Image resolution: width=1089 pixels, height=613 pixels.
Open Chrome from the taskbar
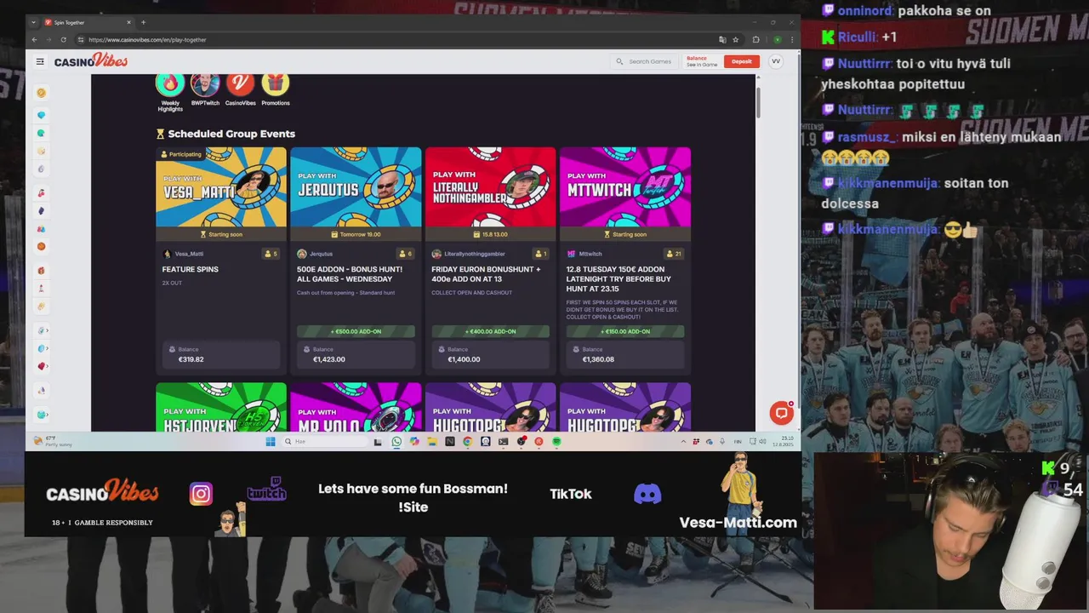pyautogui.click(x=467, y=441)
